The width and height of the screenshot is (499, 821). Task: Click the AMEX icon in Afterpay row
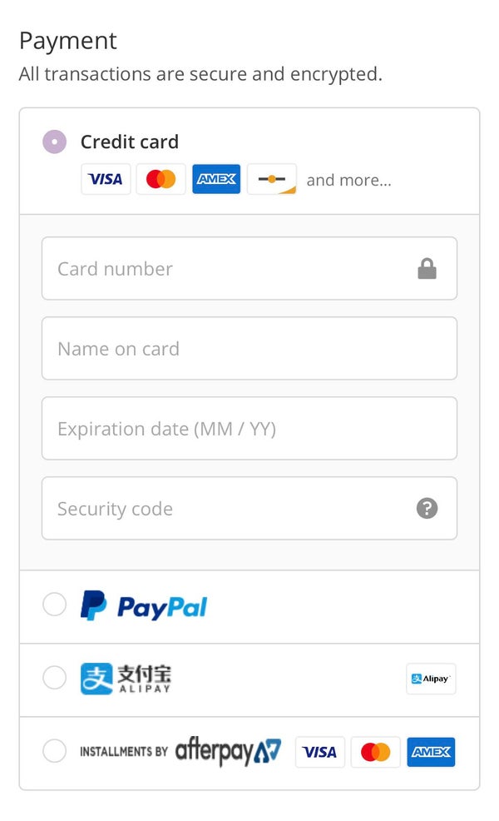coord(431,752)
